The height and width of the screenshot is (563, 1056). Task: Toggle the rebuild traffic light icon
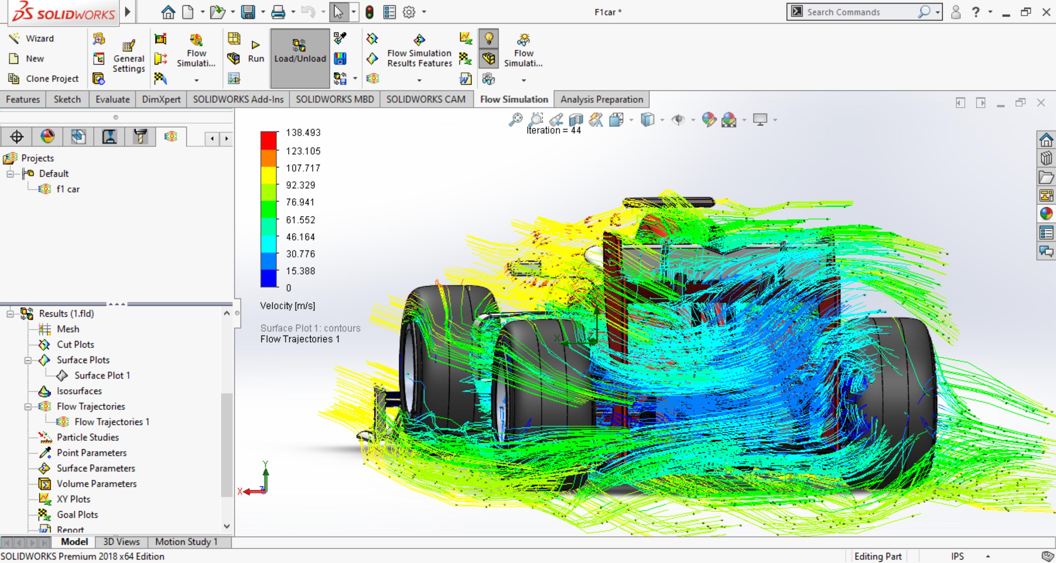coord(369,12)
